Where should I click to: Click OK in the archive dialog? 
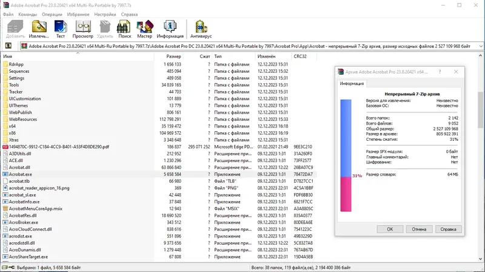click(390, 229)
